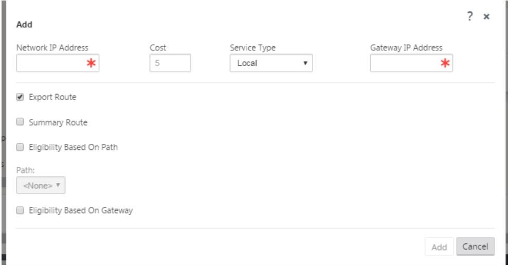510x266 pixels.
Task: Focus the Gateway IP Address input field
Action: (x=411, y=63)
